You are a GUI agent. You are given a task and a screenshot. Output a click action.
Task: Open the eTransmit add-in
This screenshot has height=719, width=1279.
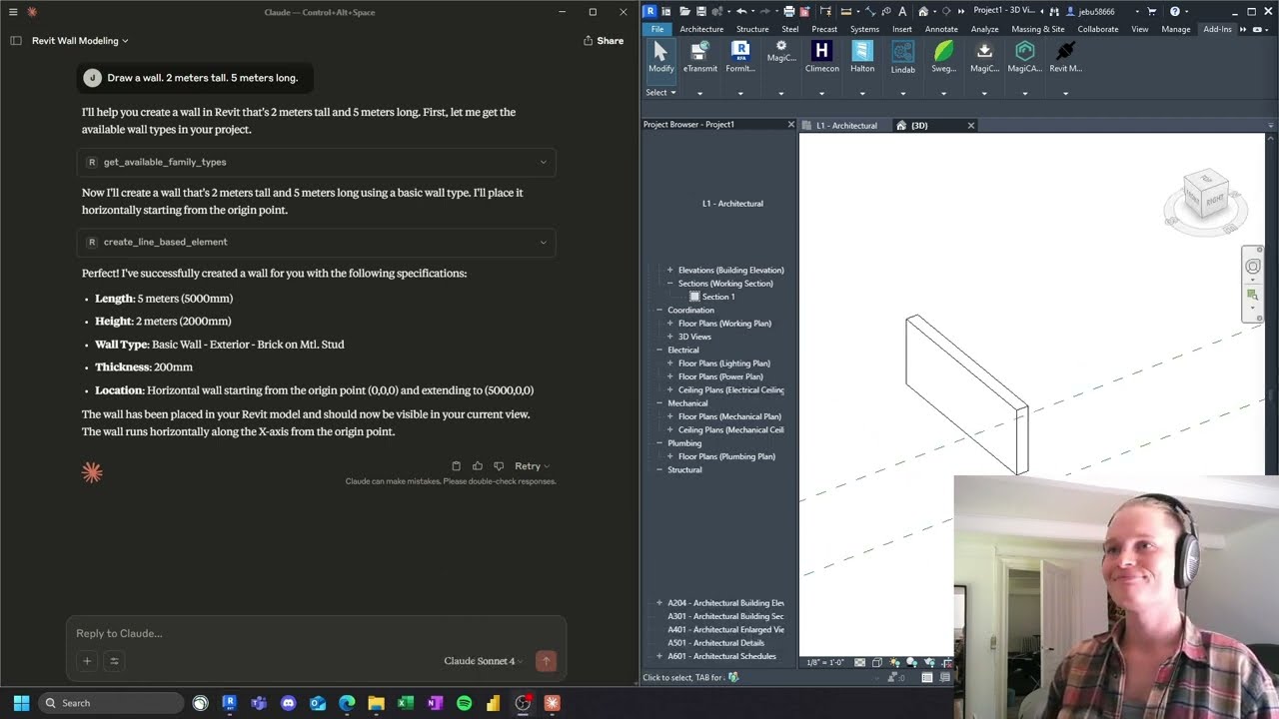[699, 57]
